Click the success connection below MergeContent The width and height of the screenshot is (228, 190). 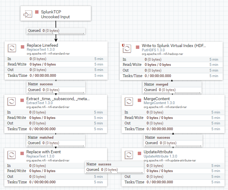pyautogui.click(x=173, y=140)
